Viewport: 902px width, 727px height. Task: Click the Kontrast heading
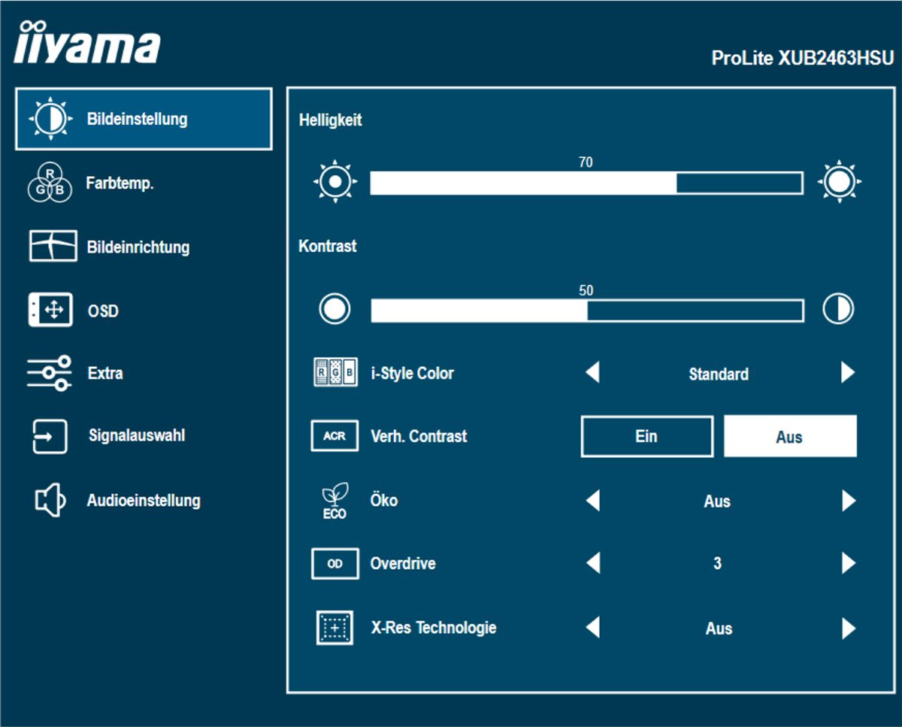328,247
